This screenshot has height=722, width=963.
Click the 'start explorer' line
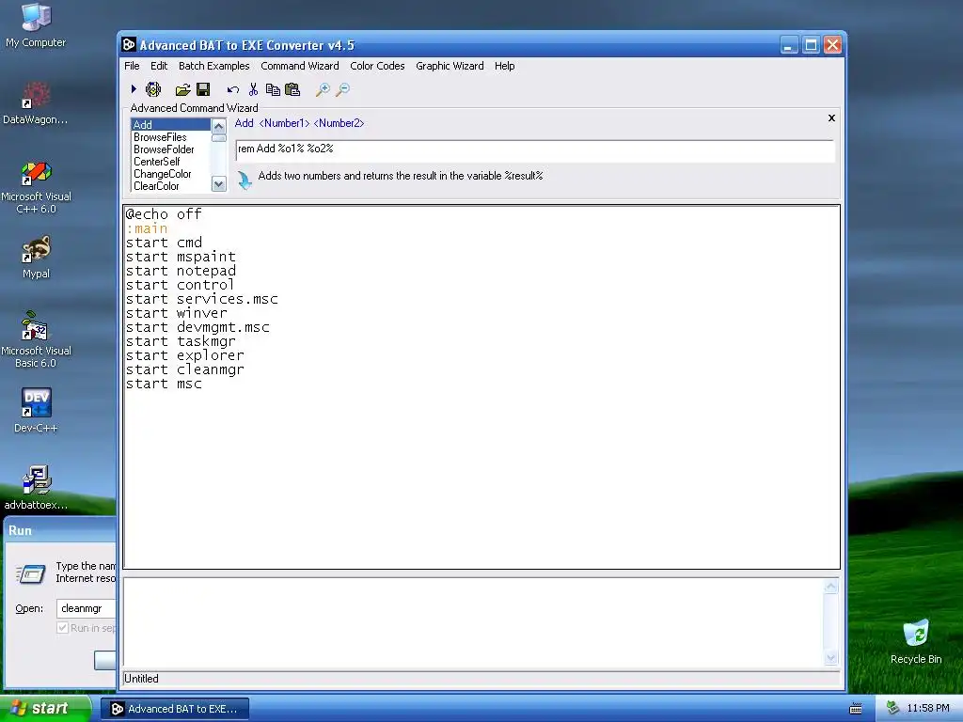185,355
